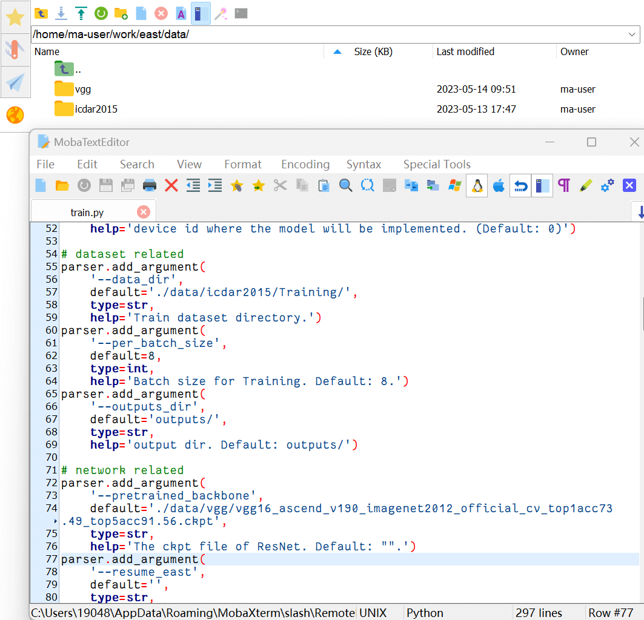Screen dimensions: 644x620
Task: Click the red delete icon in SFTP toolbar
Action: [x=161, y=13]
